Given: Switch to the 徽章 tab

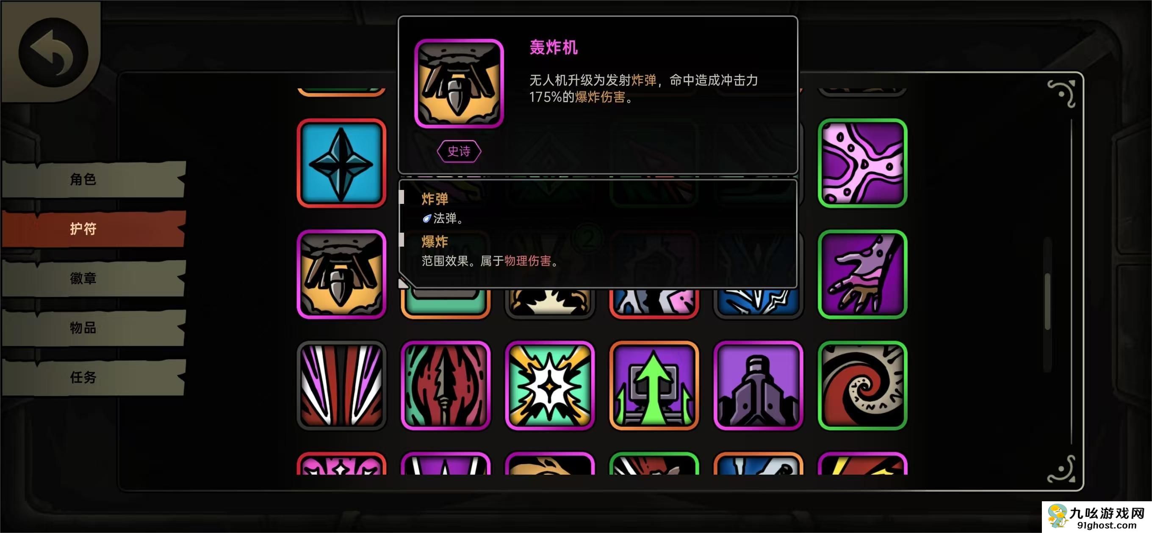Looking at the screenshot, I should pos(94,278).
